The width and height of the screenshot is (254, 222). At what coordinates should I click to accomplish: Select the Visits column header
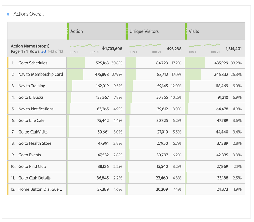point(194,31)
